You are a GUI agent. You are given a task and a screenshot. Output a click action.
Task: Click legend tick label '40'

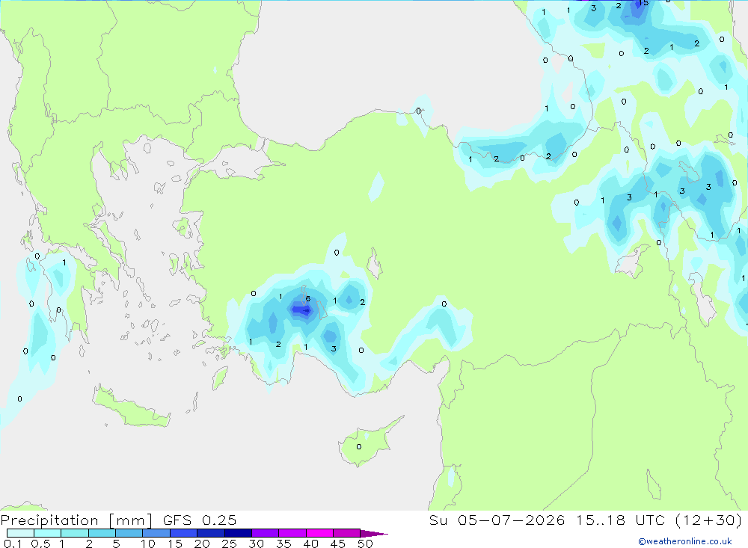point(311,544)
